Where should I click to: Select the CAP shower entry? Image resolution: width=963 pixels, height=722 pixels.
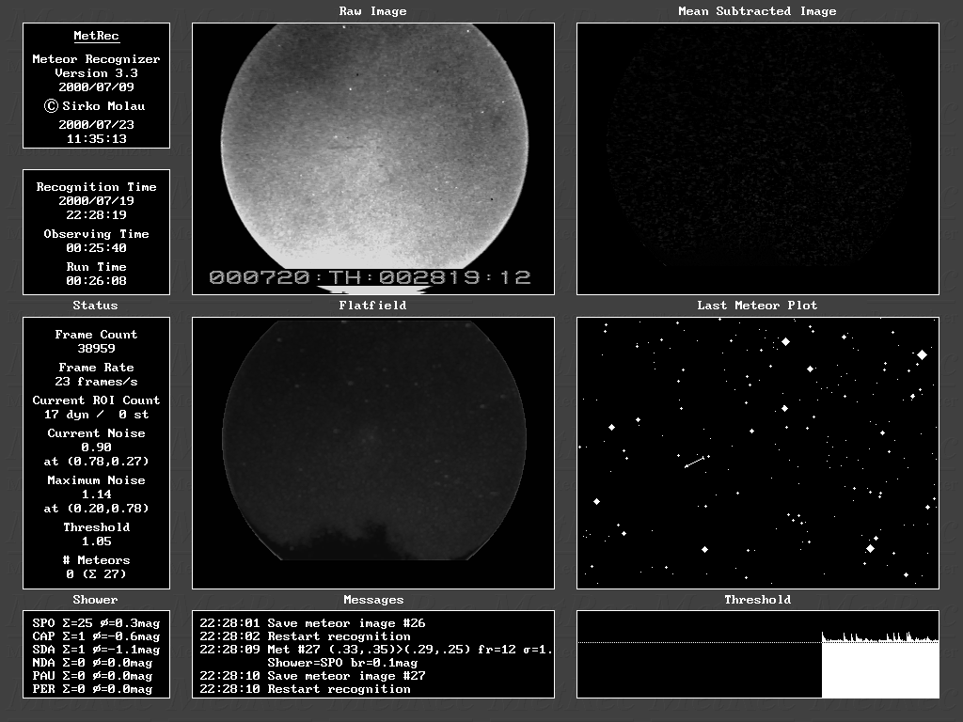pyautogui.click(x=96, y=636)
